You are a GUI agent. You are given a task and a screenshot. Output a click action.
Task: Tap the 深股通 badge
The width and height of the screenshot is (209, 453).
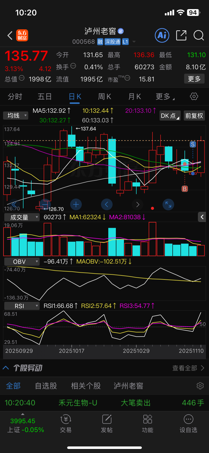tap(113, 42)
